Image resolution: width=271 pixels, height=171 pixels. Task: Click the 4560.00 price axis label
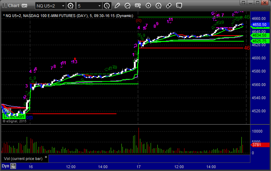pyautogui.click(x=259, y=85)
